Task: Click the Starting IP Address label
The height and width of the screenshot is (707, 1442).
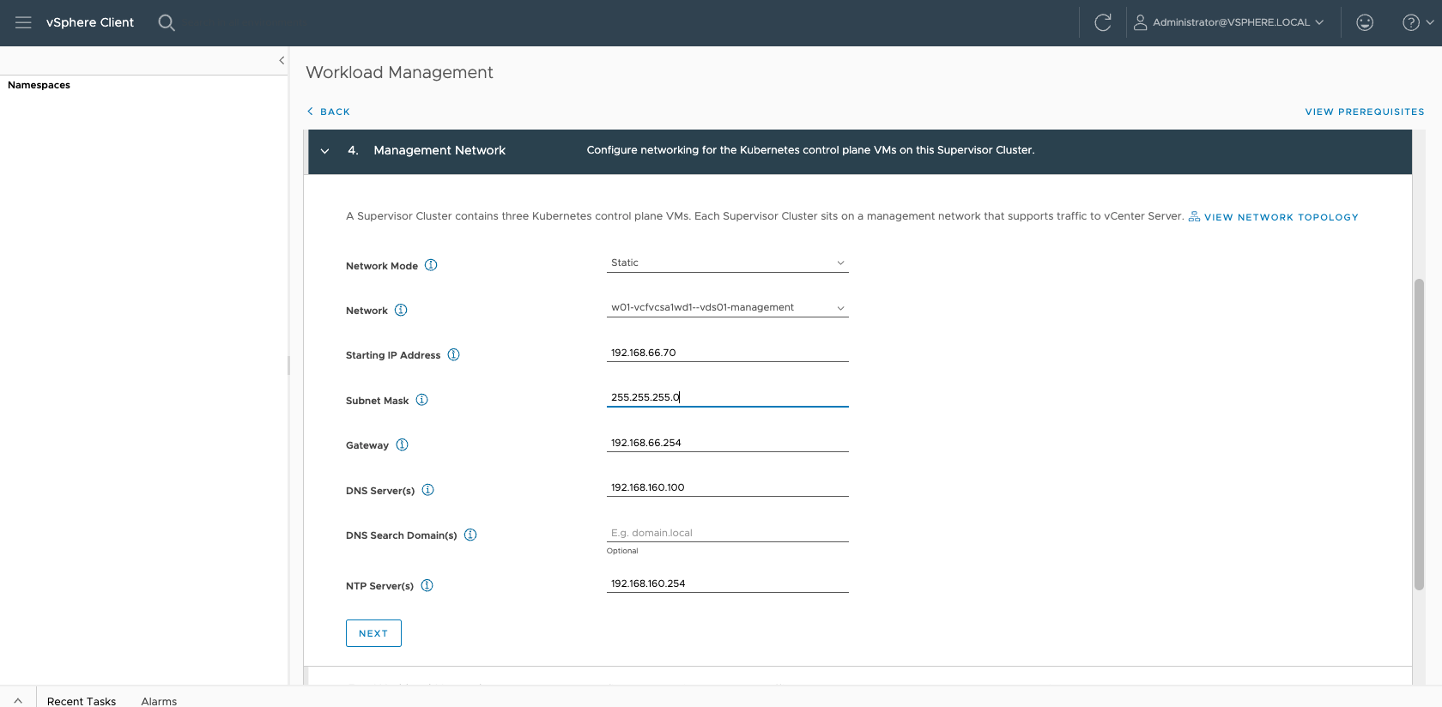Action: (x=393, y=355)
